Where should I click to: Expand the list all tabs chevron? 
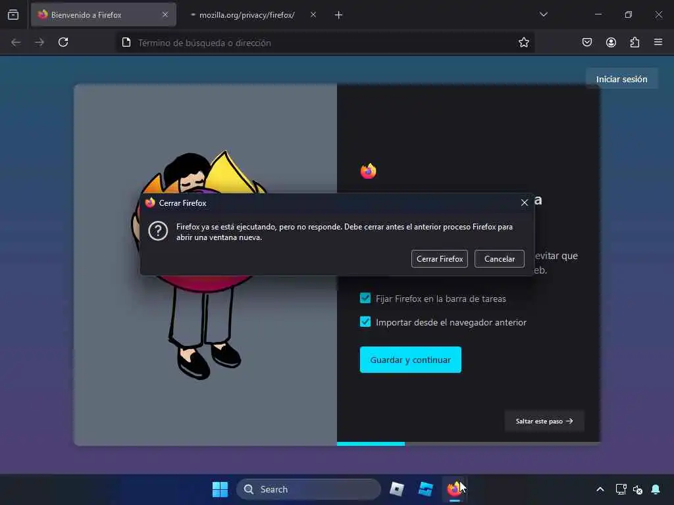543,14
